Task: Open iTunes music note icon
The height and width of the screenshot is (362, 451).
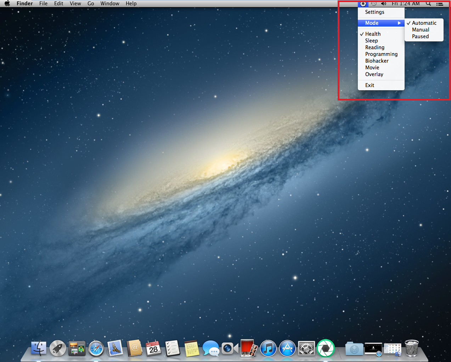Action: click(268, 349)
